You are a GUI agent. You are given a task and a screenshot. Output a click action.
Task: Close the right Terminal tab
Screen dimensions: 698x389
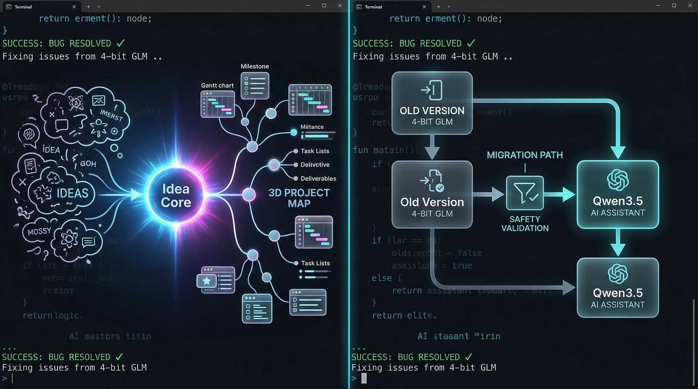pos(424,7)
